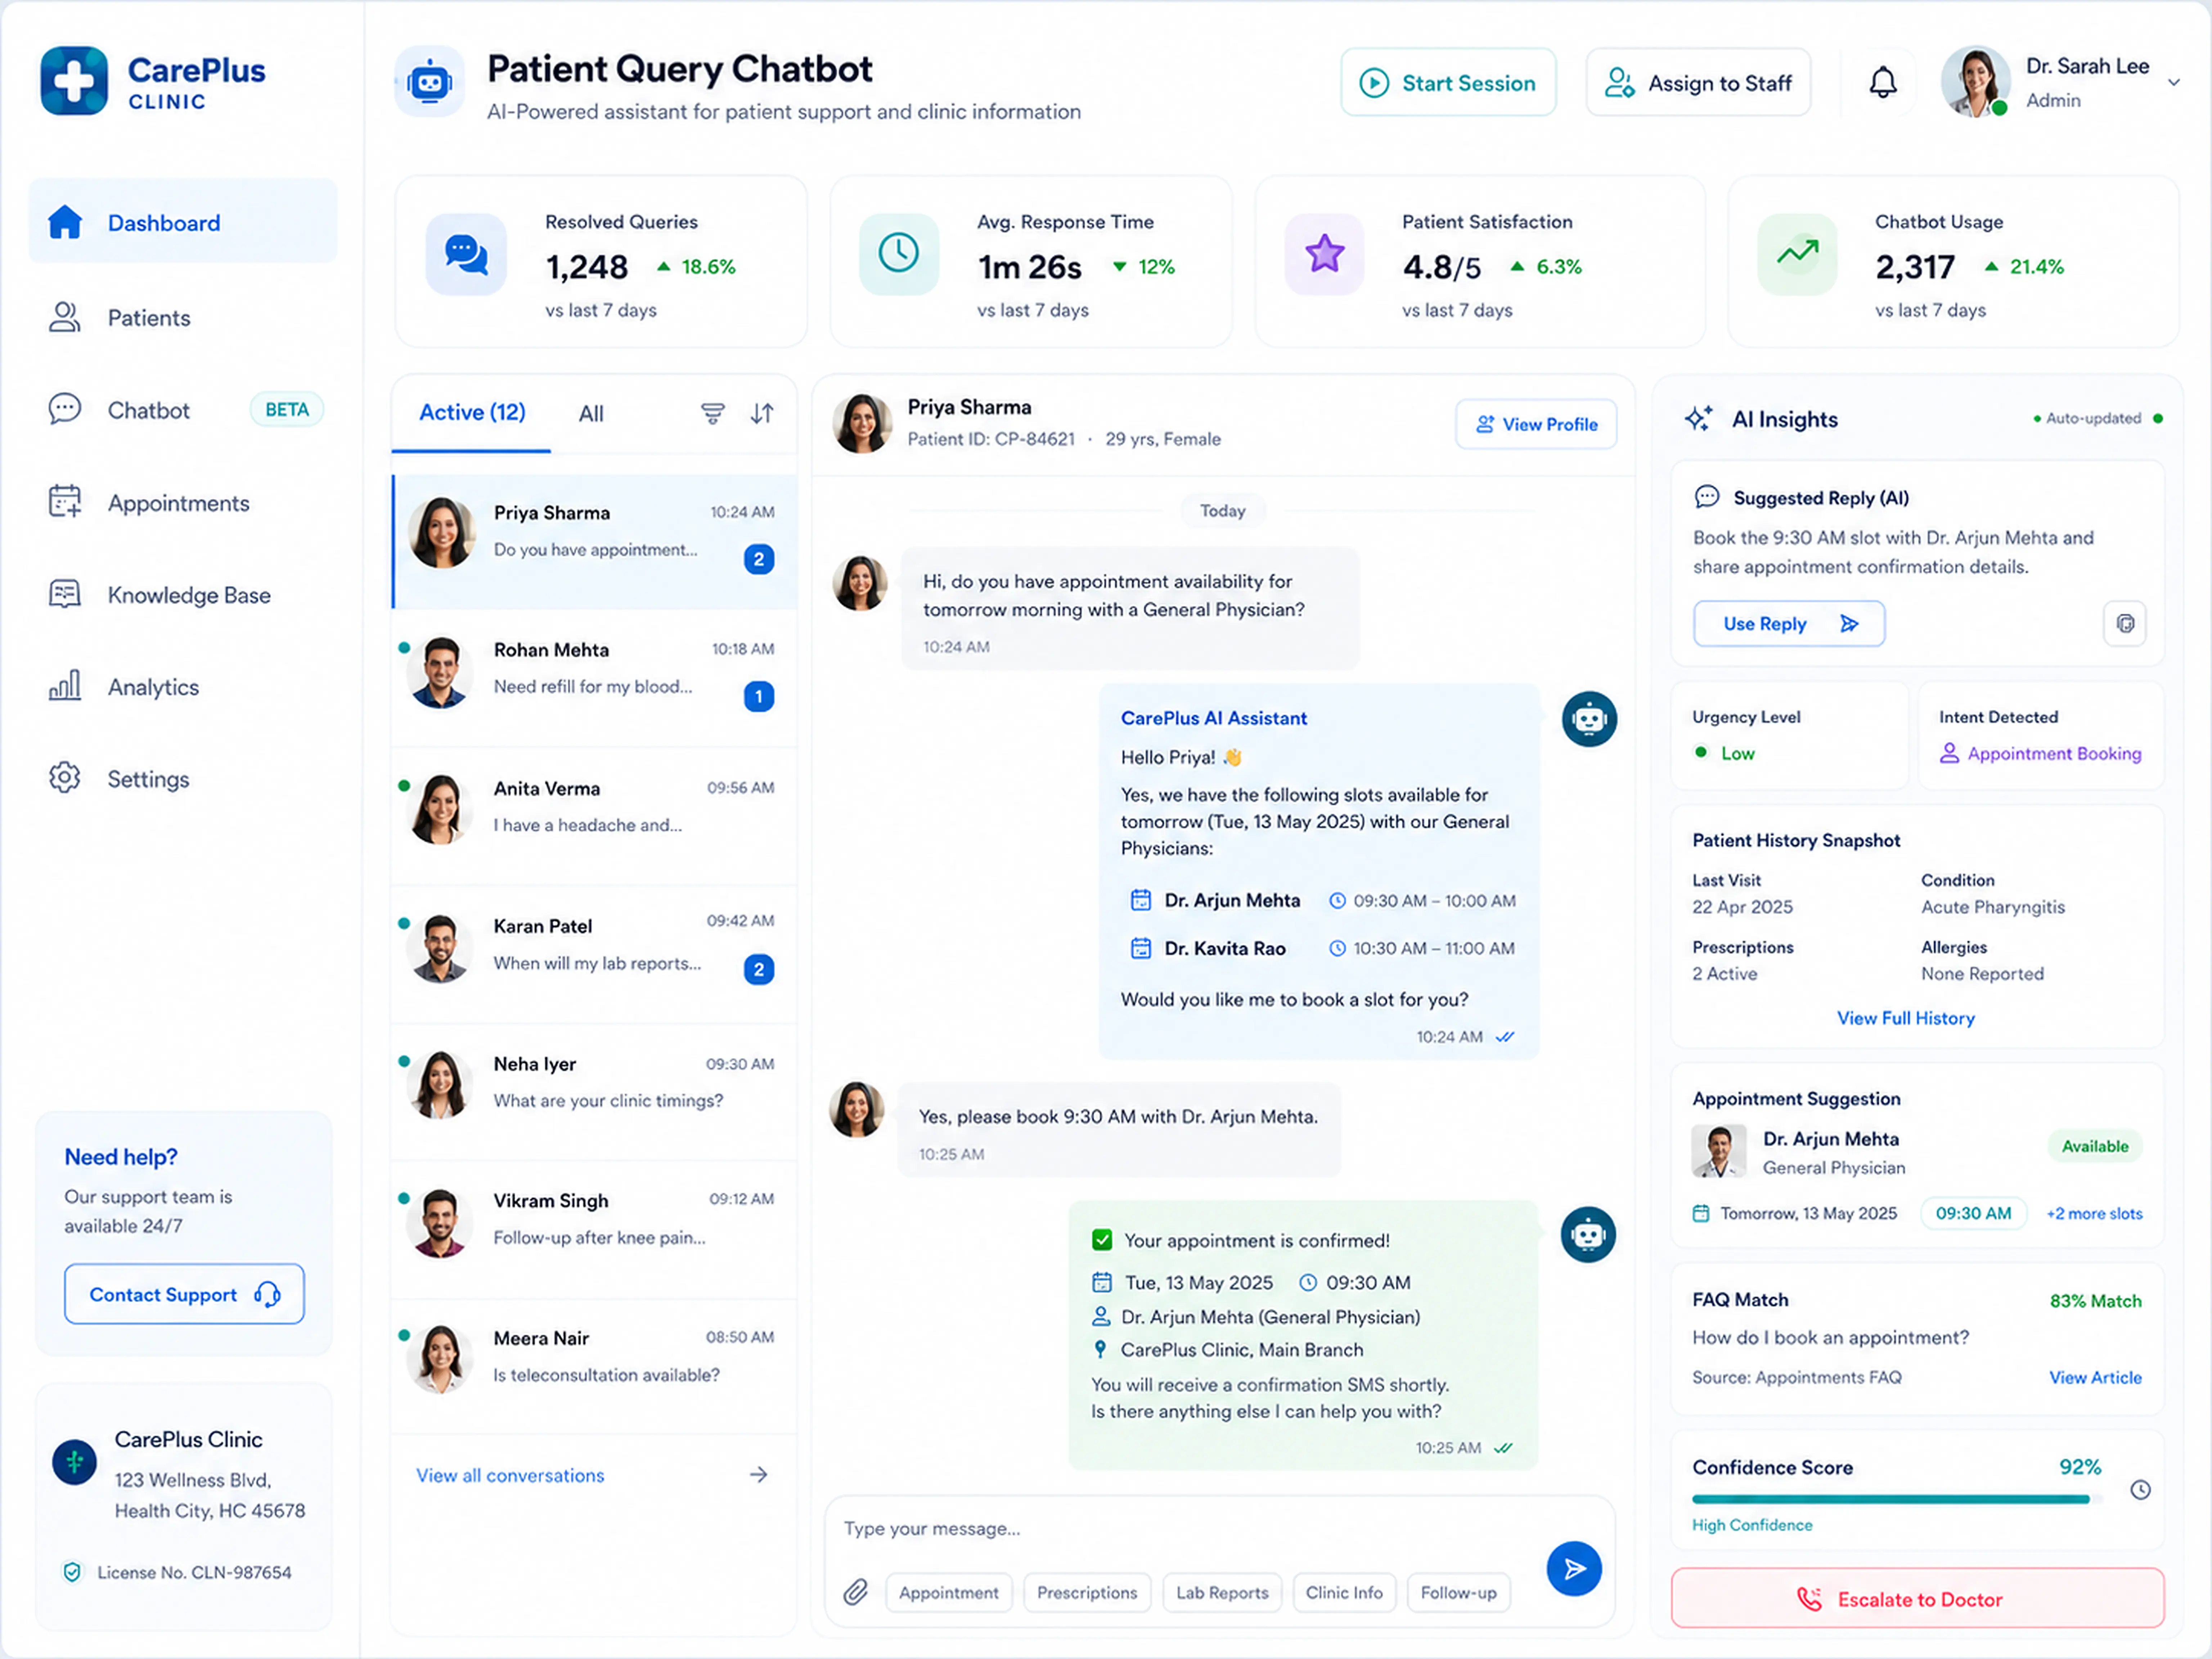This screenshot has width=2212, height=1659.
Task: Click the bot avatar beside CarePlus AI Assistant message
Action: click(x=1589, y=719)
